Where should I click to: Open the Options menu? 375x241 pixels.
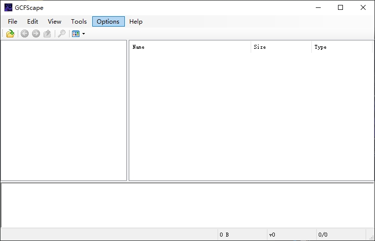tap(109, 22)
